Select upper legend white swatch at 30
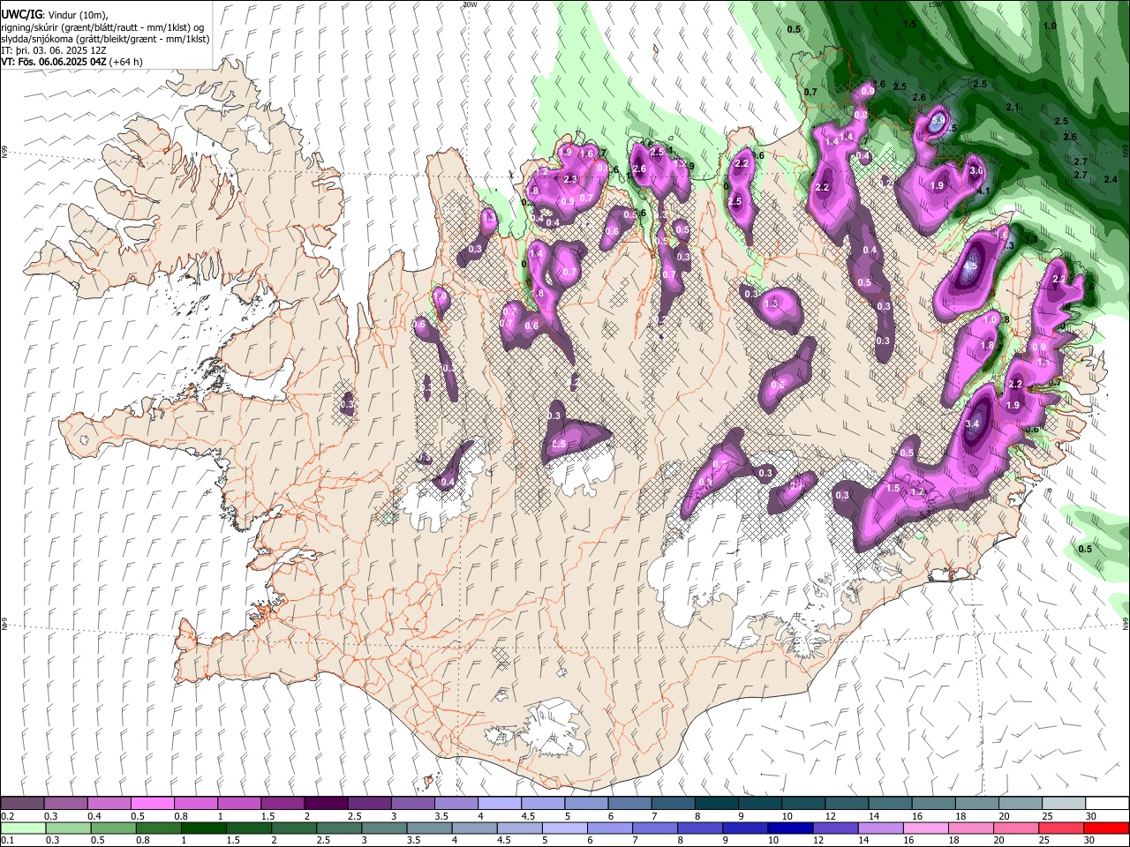Image resolution: width=1130 pixels, height=847 pixels. tap(1107, 804)
